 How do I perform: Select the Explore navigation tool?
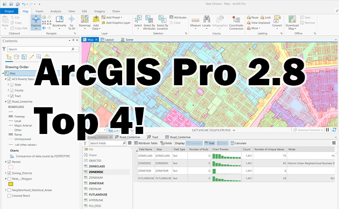click(x=36, y=22)
